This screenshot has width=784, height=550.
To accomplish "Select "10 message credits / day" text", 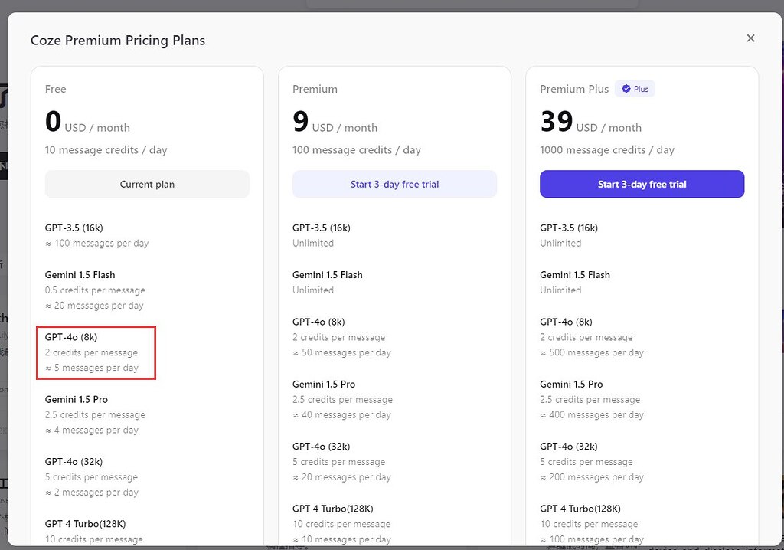I will (x=106, y=150).
